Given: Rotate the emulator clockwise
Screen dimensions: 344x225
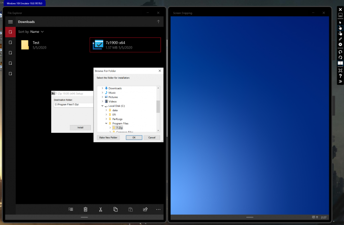Looking at the screenshot, I should tap(340, 57).
